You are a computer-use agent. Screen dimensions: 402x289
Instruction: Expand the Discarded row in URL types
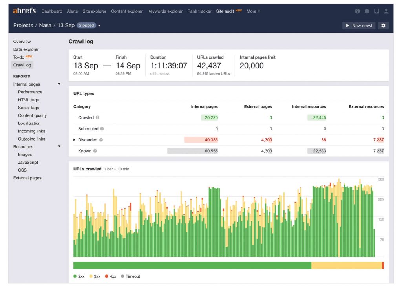coord(74,140)
